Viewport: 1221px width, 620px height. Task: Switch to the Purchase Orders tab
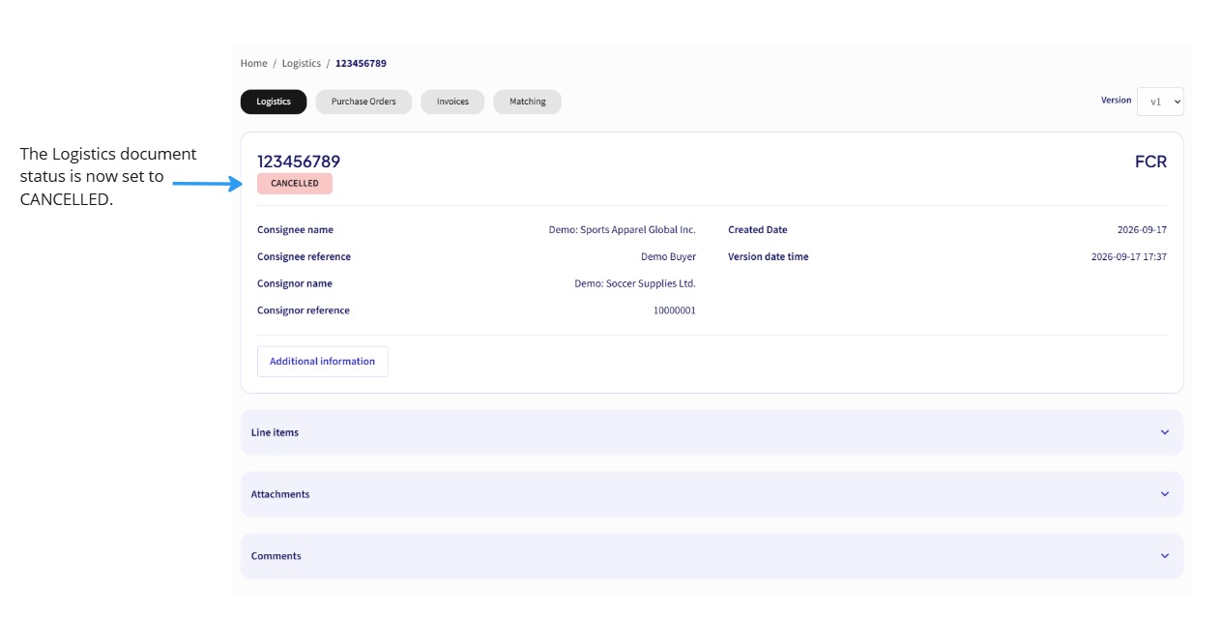pyautogui.click(x=363, y=102)
